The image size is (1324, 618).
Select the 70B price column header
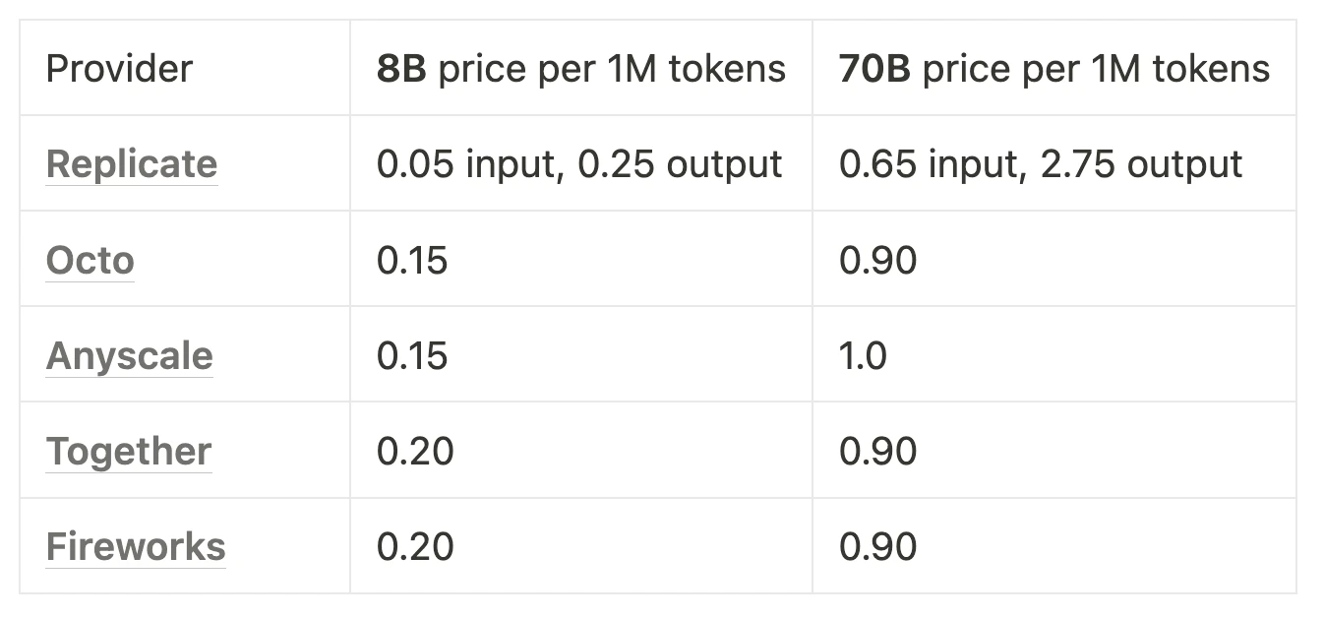[1053, 68]
